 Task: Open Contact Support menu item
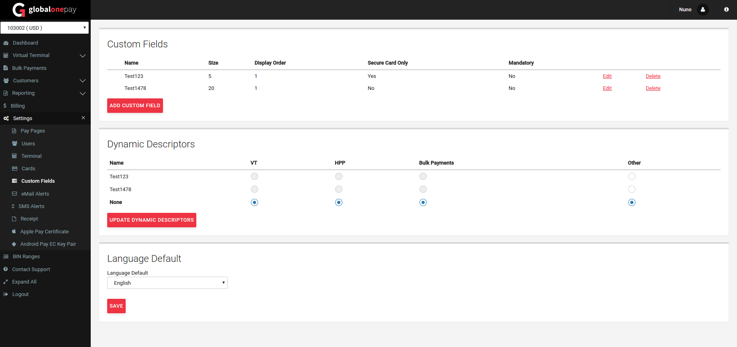point(31,269)
